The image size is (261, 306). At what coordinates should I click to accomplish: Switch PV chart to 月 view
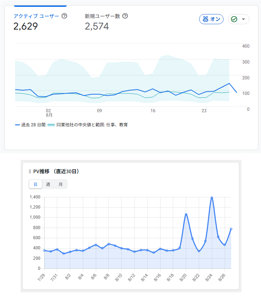pos(60,184)
